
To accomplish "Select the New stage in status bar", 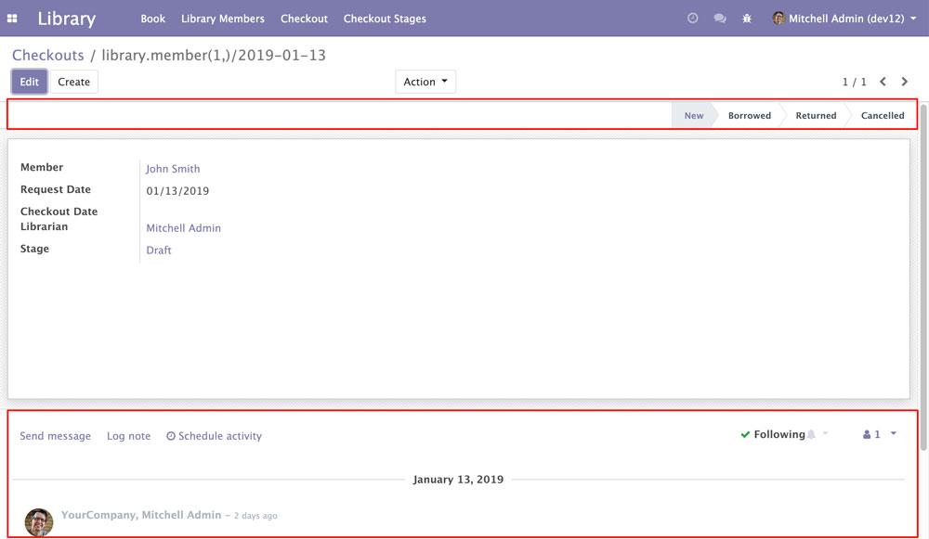I will (693, 115).
